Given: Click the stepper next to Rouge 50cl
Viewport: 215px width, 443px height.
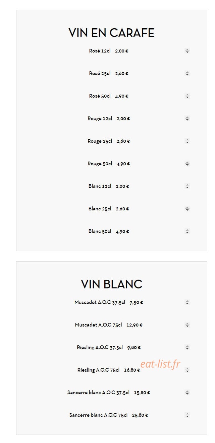Looking at the screenshot, I should point(187,164).
